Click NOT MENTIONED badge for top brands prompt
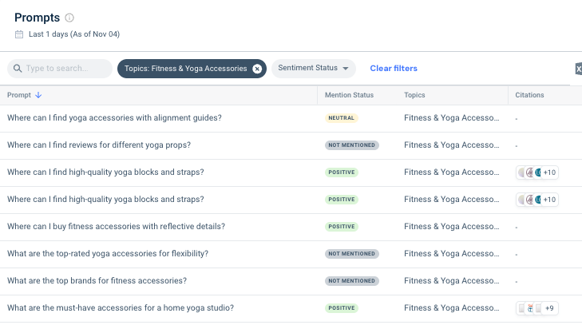 point(351,281)
